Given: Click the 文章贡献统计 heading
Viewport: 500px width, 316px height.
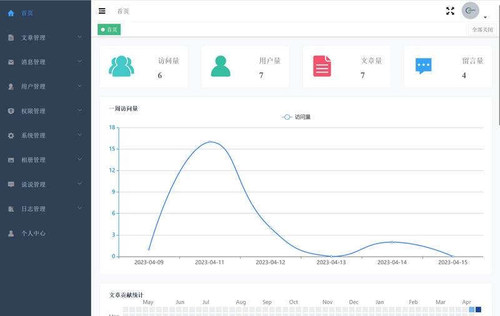Looking at the screenshot, I should point(126,295).
